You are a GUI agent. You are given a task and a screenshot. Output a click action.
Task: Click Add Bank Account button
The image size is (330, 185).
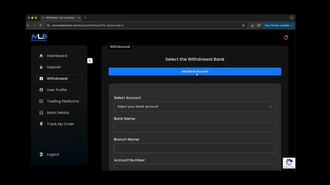195,71
